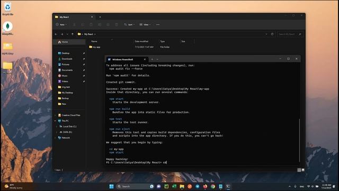Click the Copy icon in Explorer toolbar

[x=83, y=25]
